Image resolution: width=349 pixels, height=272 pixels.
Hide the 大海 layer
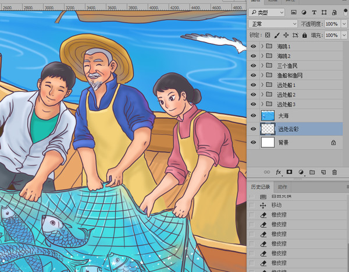[253, 115]
